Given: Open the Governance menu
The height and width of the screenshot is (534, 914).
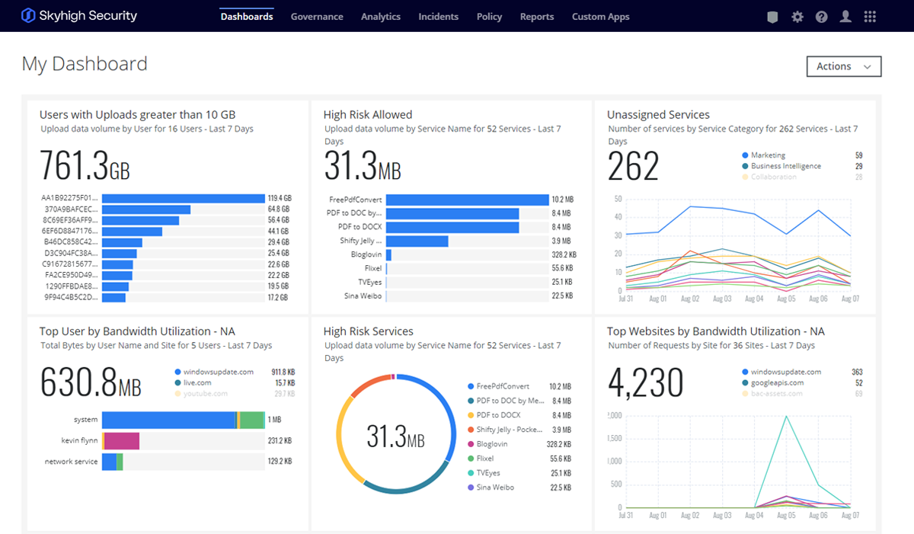Looking at the screenshot, I should 317,17.
